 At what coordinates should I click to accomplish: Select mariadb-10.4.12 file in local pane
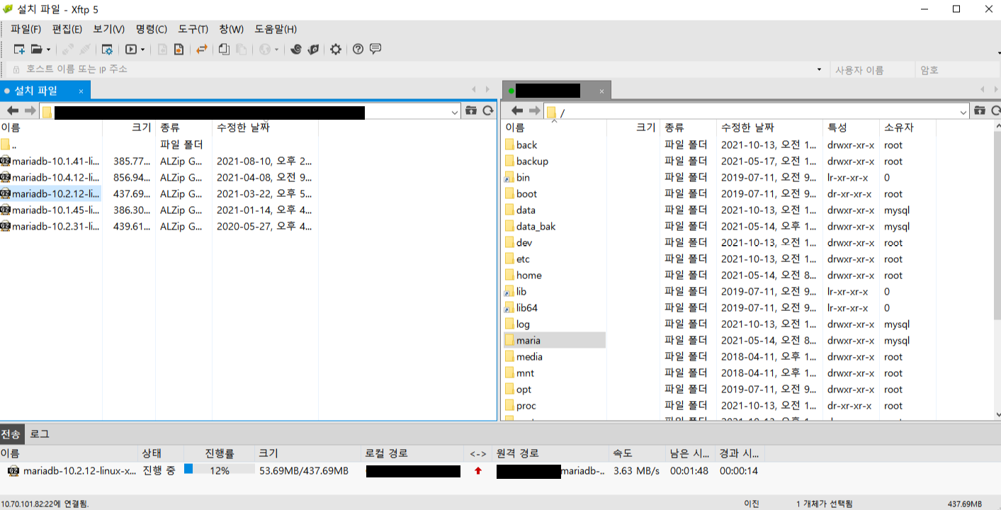point(50,177)
